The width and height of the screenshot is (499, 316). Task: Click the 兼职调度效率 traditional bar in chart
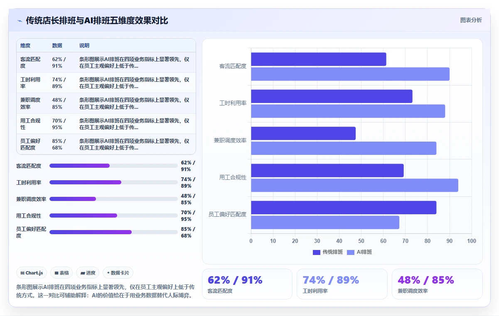[x=303, y=133]
